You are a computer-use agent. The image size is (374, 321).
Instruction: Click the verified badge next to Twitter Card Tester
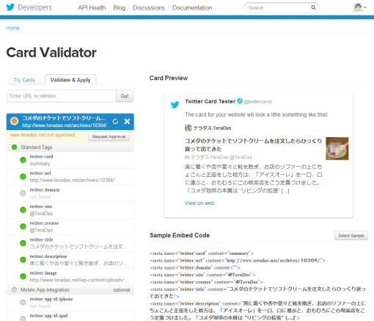coord(240,101)
